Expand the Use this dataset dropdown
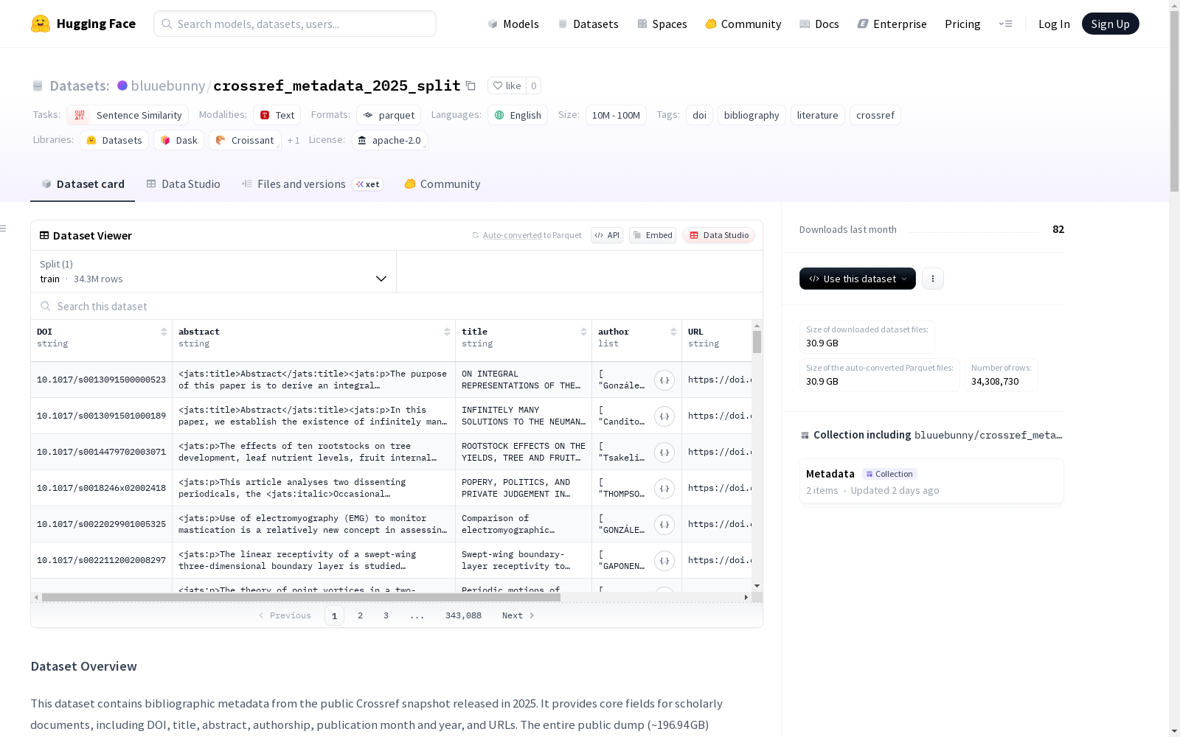 [x=858, y=279]
